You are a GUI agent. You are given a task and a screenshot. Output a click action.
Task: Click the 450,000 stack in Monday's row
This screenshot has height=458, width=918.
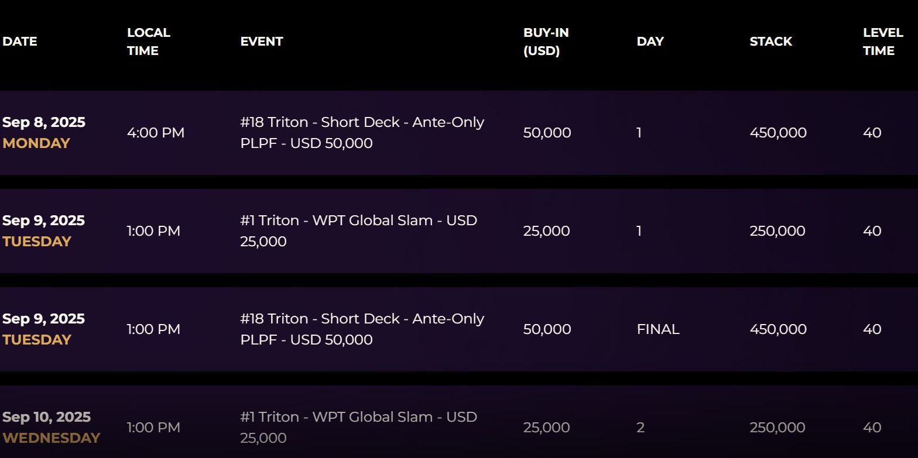coord(778,133)
